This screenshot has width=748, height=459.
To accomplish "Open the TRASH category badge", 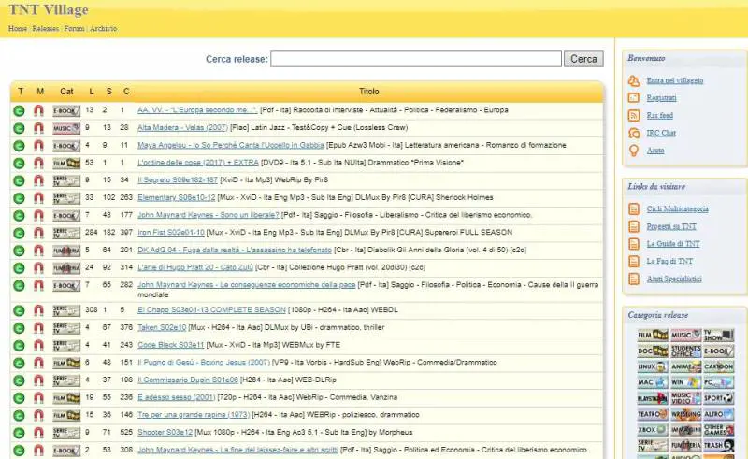I will [x=718, y=445].
